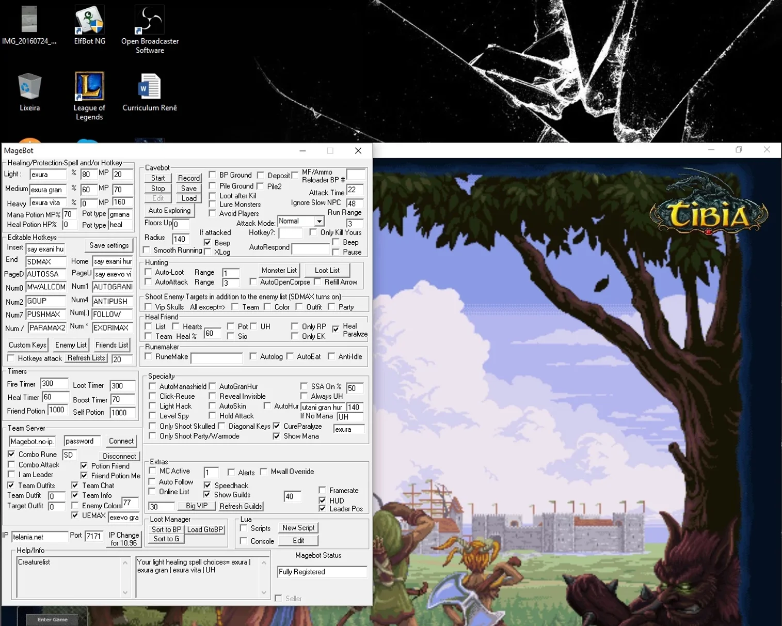The width and height of the screenshot is (782, 626).
Task: Click the Big VIP button
Action: [197, 506]
